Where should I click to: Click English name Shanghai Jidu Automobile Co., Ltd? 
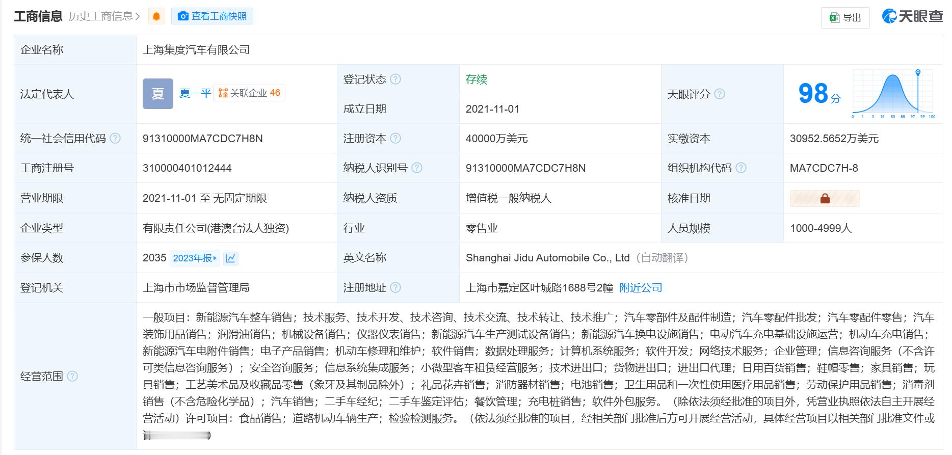pyautogui.click(x=548, y=258)
